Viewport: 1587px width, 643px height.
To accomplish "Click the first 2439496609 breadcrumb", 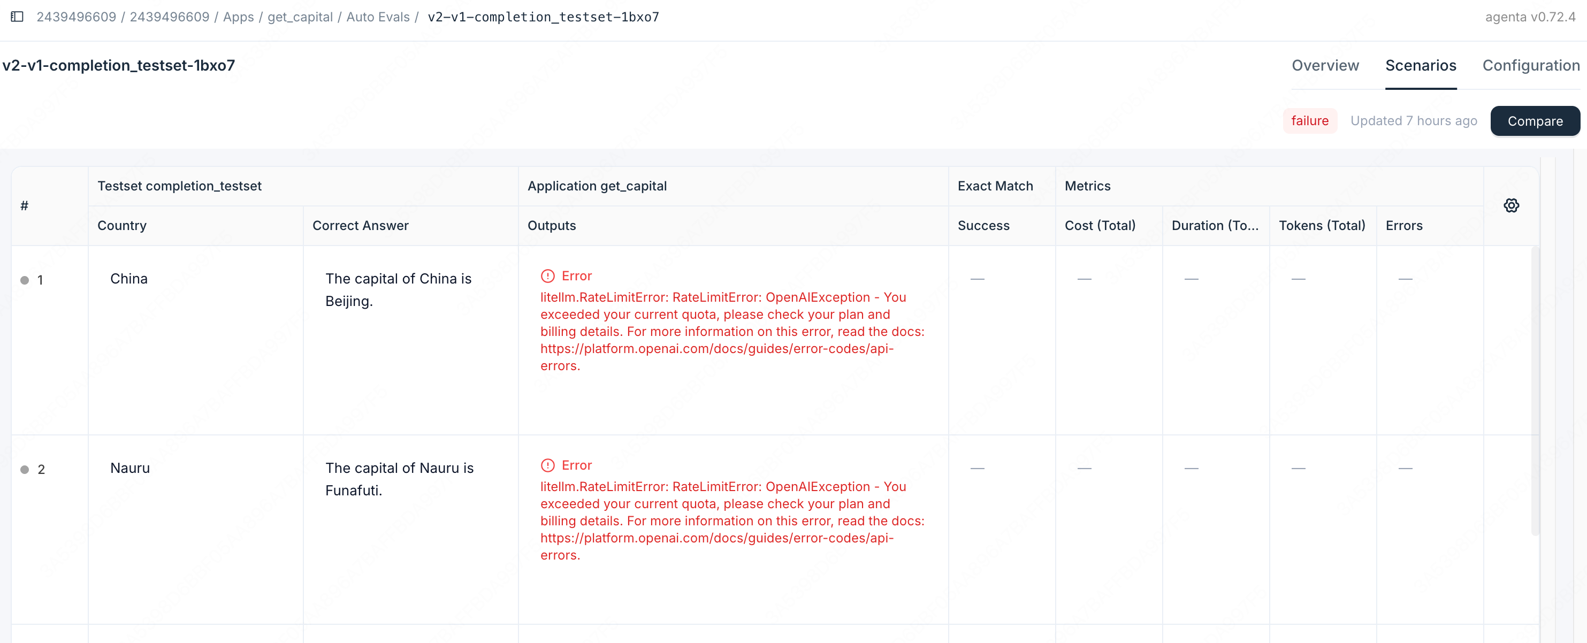I will point(77,17).
